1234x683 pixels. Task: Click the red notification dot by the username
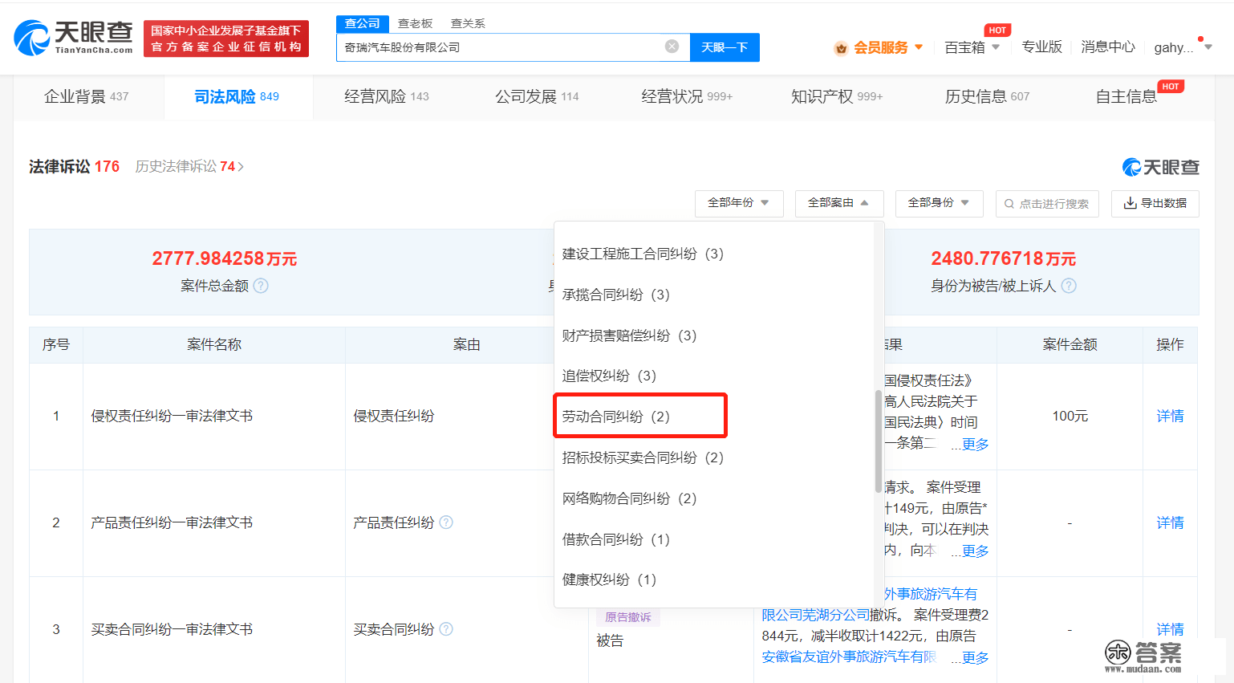pos(1200,39)
